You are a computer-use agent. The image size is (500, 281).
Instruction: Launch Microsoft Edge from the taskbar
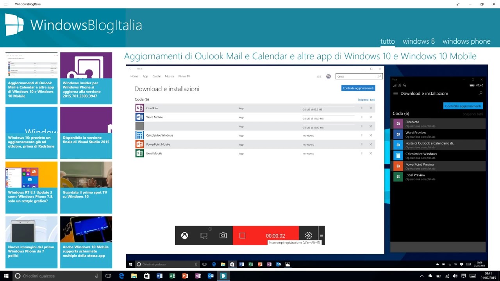click(x=121, y=276)
